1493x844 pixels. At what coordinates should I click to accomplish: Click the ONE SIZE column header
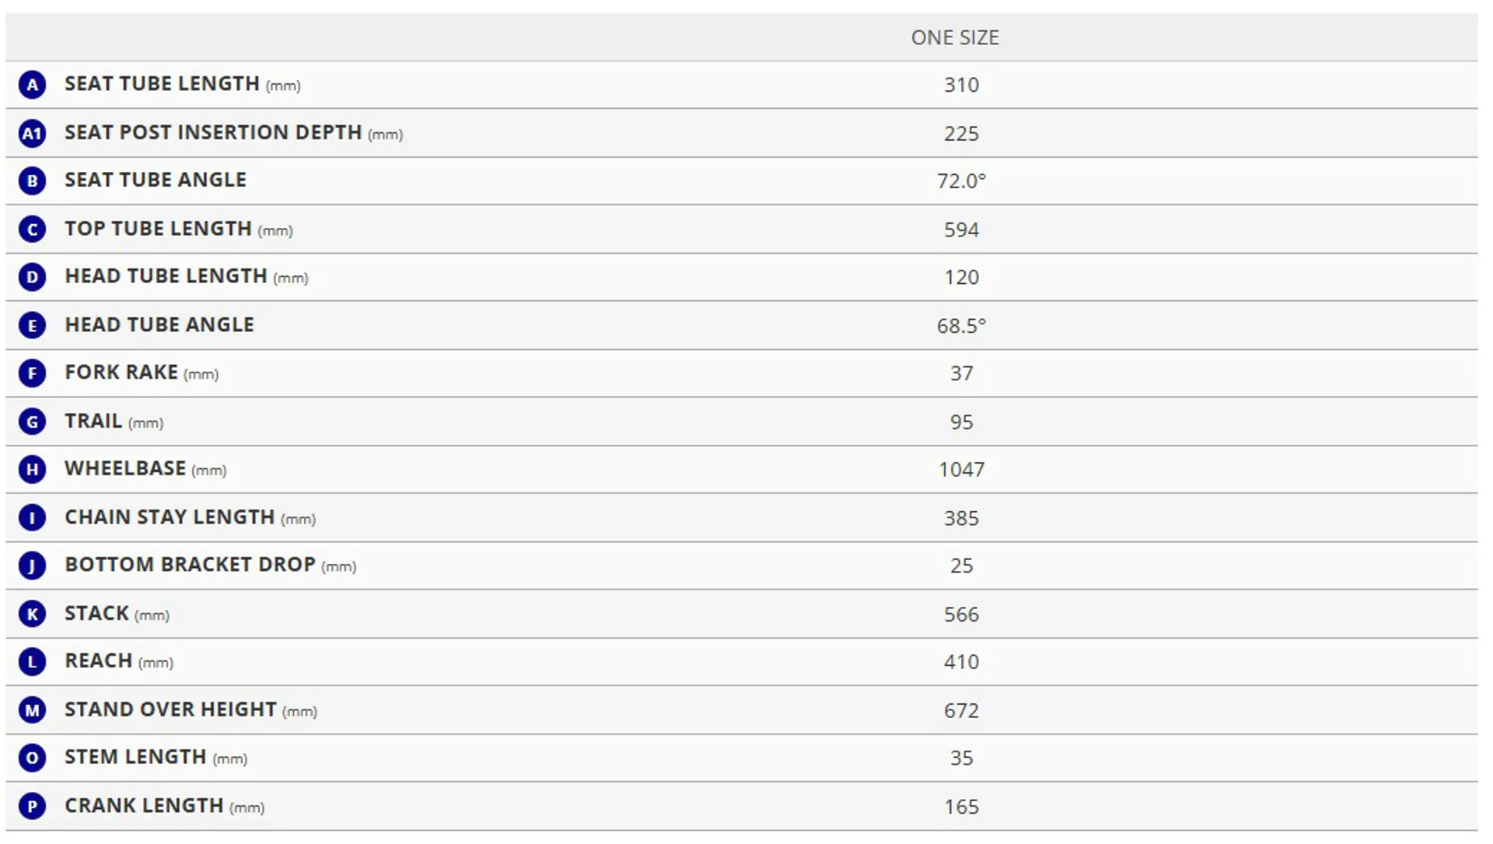point(955,37)
